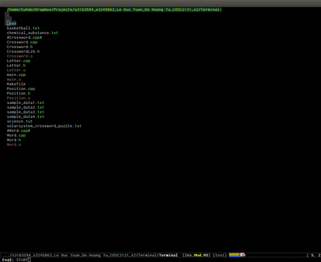Open Letter.h header file
Image resolution: width=321 pixels, height=262 pixels.
pyautogui.click(x=16, y=65)
